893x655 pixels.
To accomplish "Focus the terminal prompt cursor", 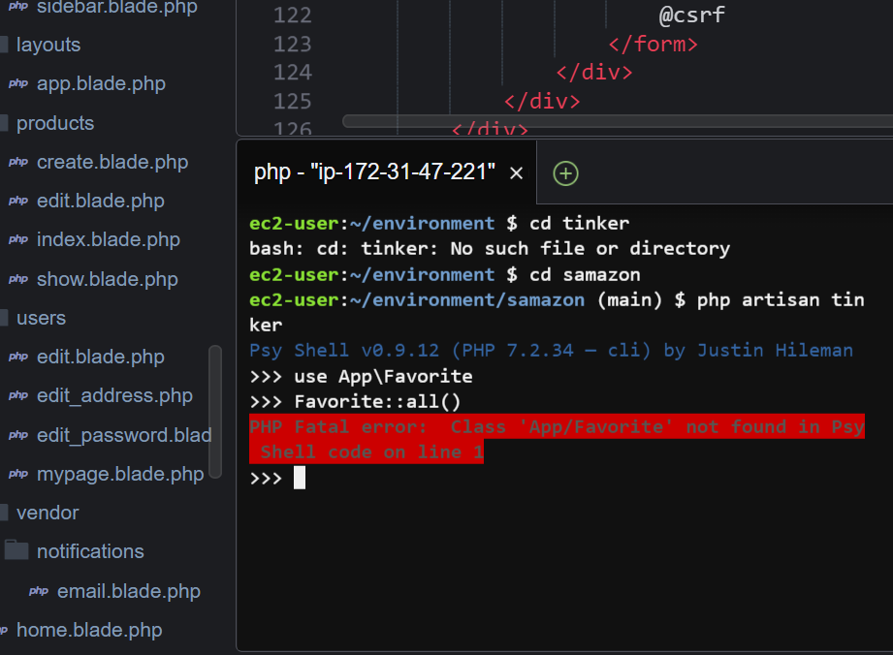I will pos(300,478).
